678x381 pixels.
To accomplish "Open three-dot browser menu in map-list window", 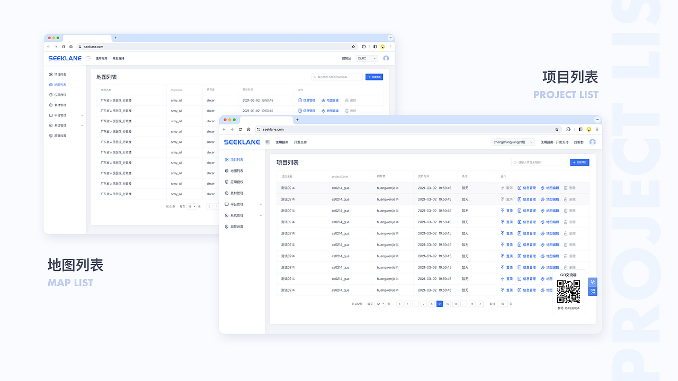I will [x=390, y=47].
